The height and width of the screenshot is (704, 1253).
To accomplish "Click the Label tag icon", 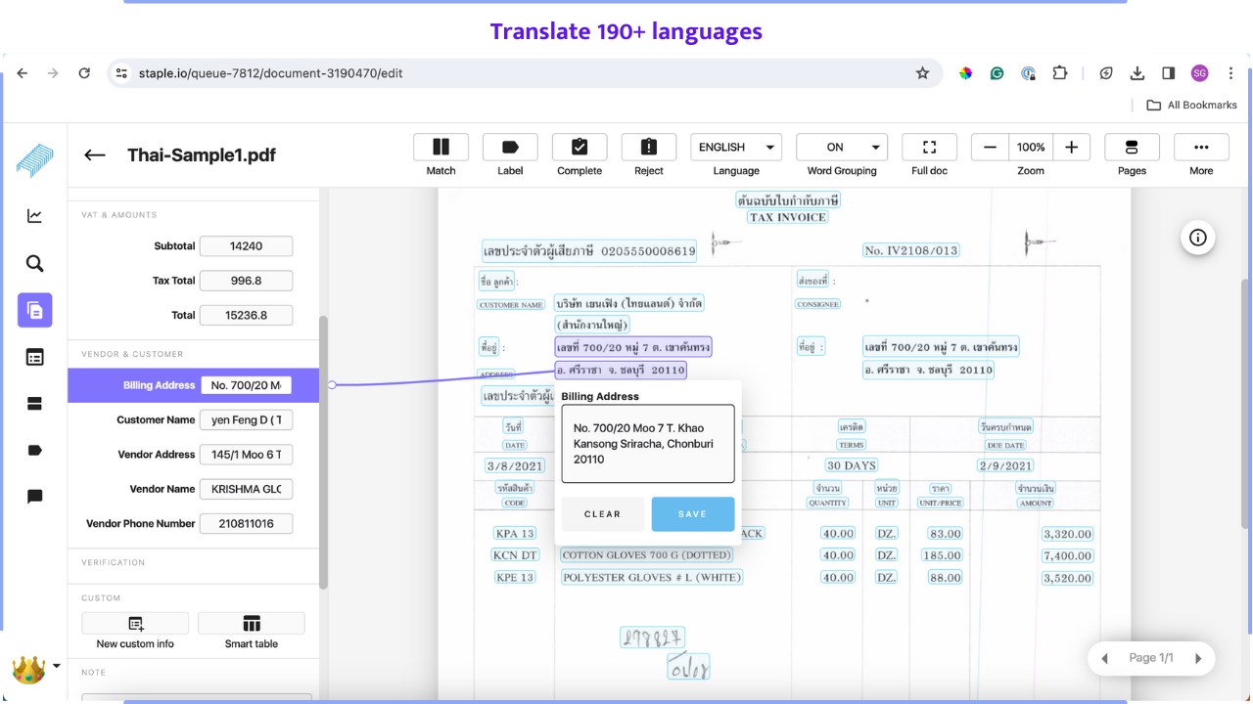I will [510, 147].
